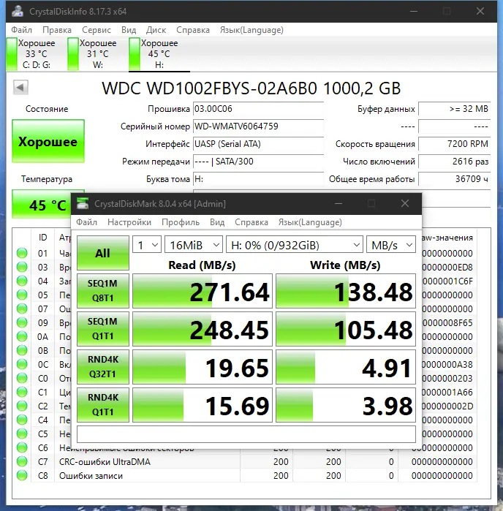Open CrystalDiskInfo Файл menu

coord(21,30)
